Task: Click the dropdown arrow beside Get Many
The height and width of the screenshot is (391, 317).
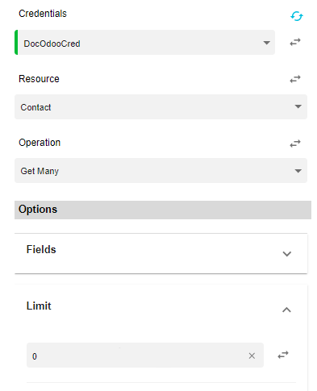Action: [298, 171]
